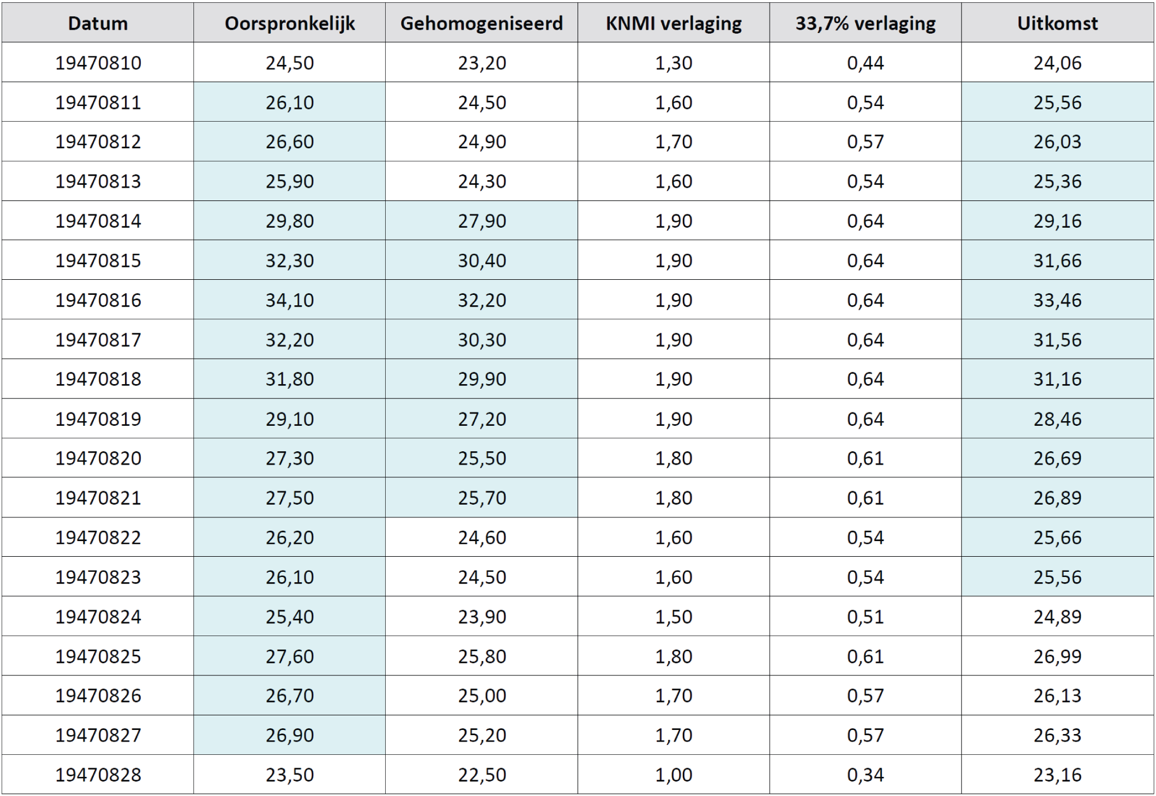Select date cell 19470810
This screenshot has height=796, width=1156.
point(97,63)
